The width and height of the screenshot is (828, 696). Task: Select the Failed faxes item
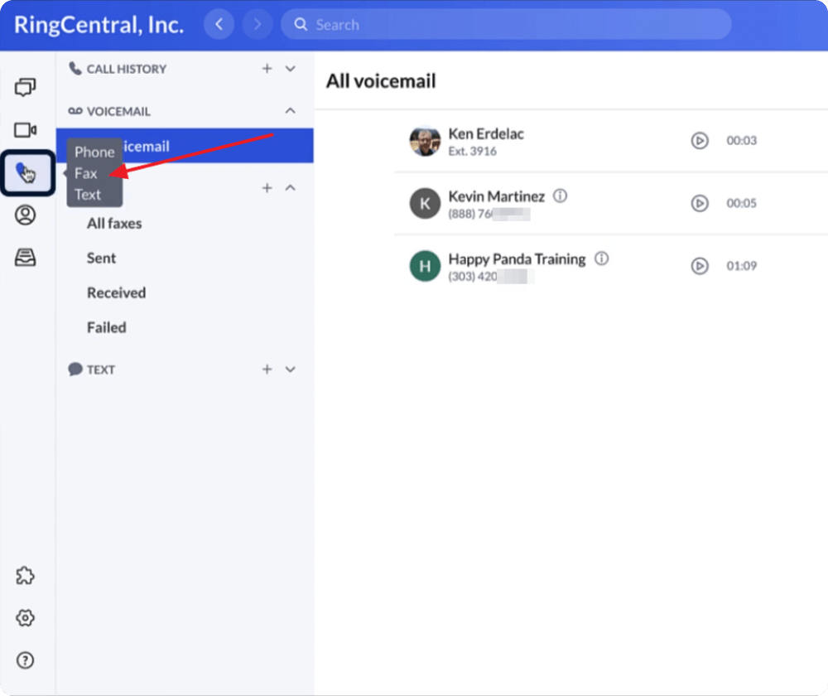pos(107,327)
